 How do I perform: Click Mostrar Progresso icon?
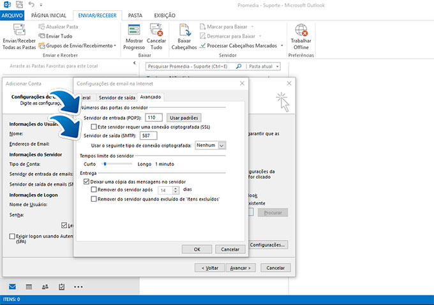click(134, 29)
